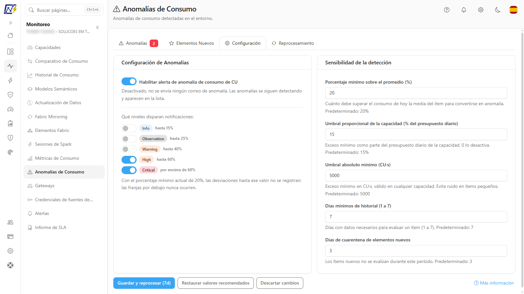Open the Reprocesamiento tab
This screenshot has height=294, width=524.
tap(293, 43)
